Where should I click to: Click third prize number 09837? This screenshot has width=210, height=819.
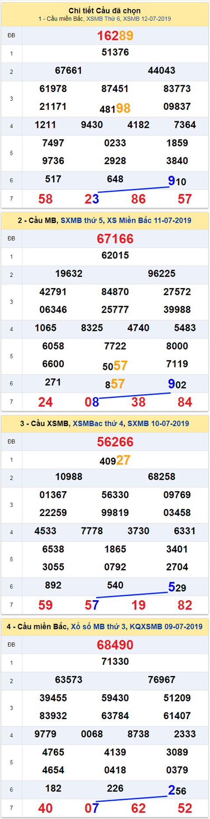point(177,106)
